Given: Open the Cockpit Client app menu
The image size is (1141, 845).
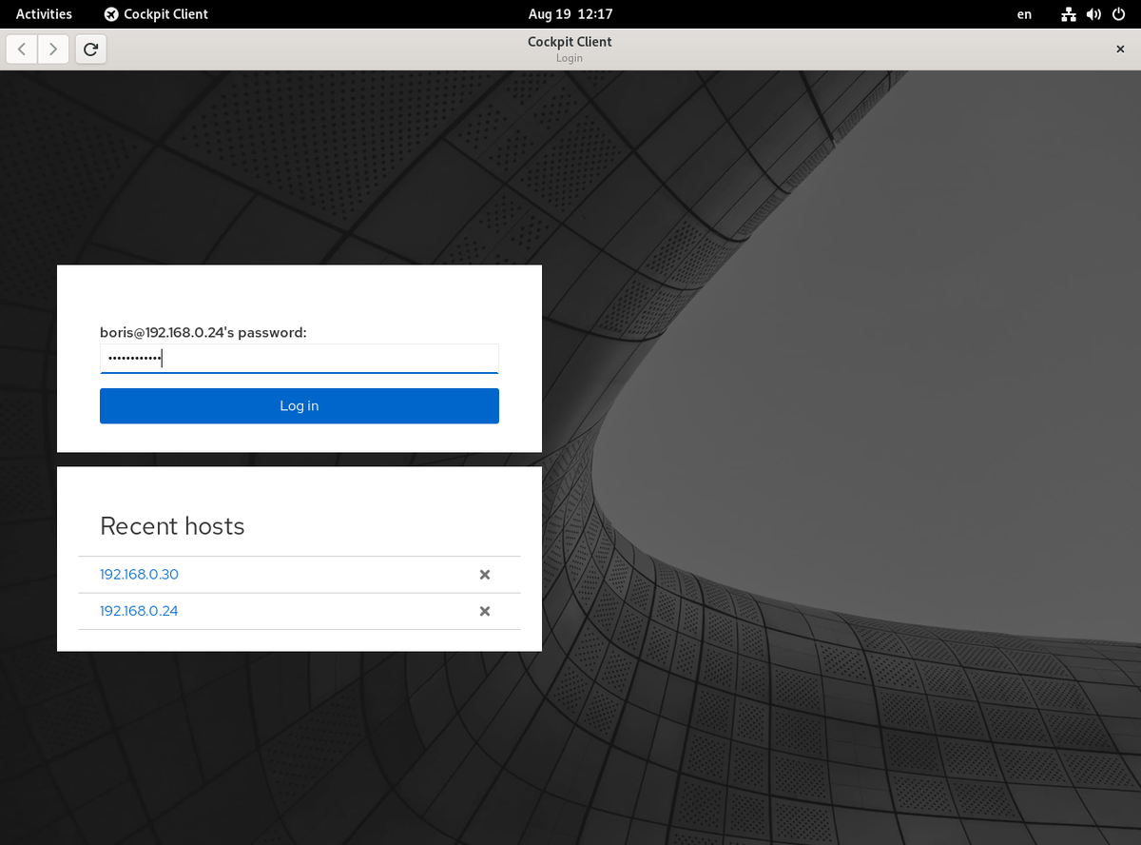Looking at the screenshot, I should coord(156,14).
